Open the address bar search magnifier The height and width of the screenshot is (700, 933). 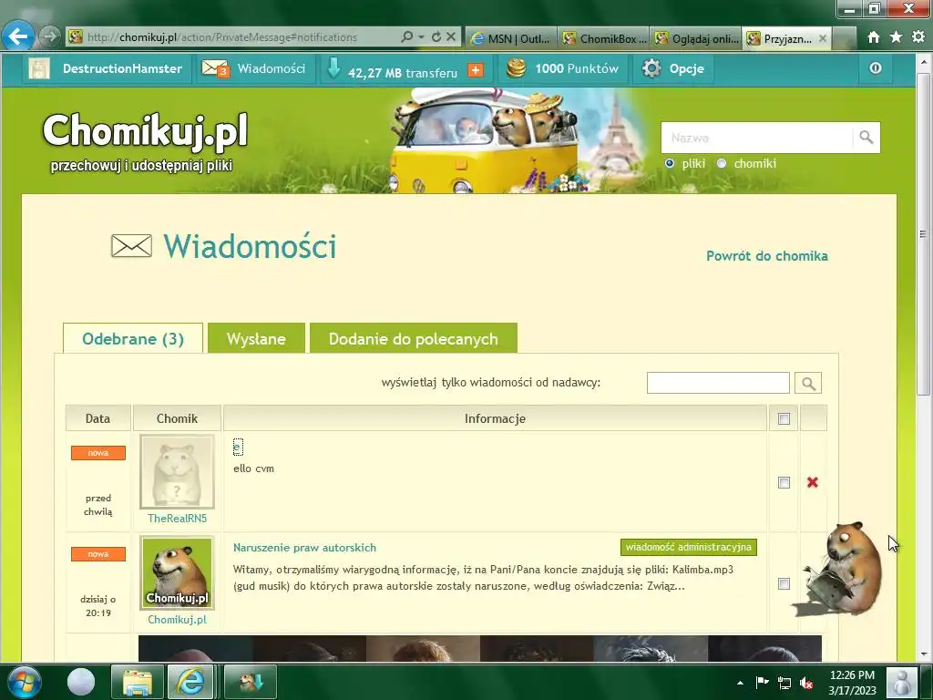click(x=407, y=36)
